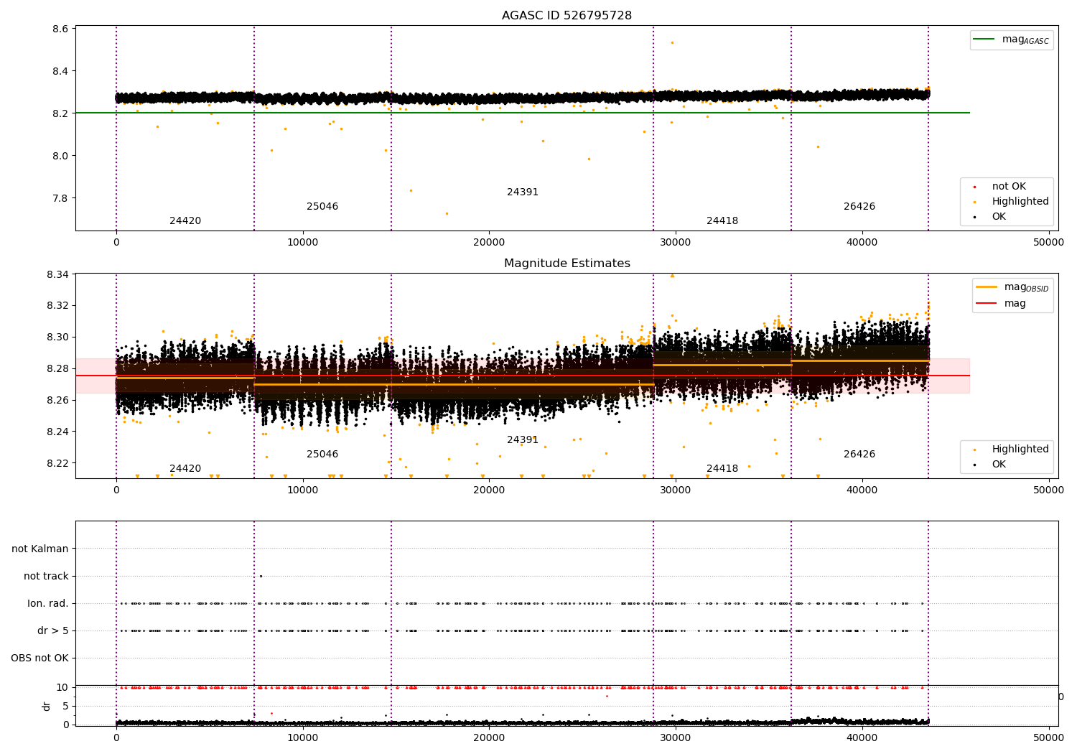
Task: Click the 'Magnitude Estimates' subplot title
Action: tap(567, 264)
